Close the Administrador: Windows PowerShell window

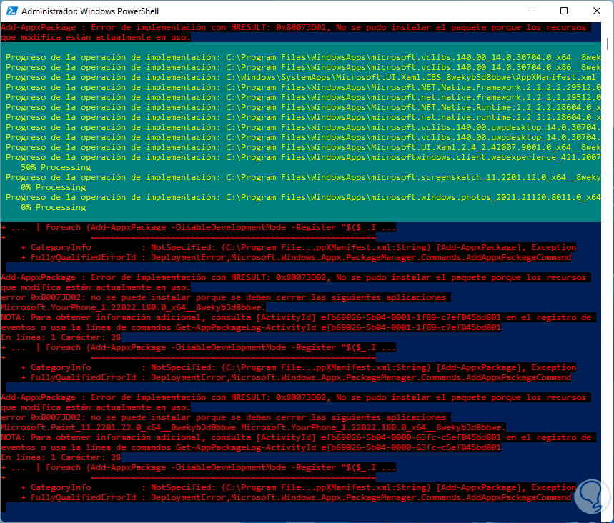click(x=596, y=11)
